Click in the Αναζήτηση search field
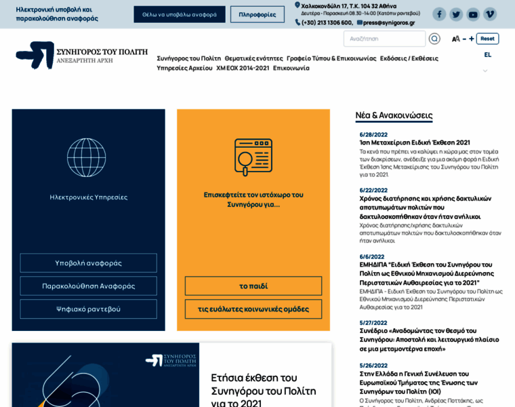 pyautogui.click(x=384, y=39)
